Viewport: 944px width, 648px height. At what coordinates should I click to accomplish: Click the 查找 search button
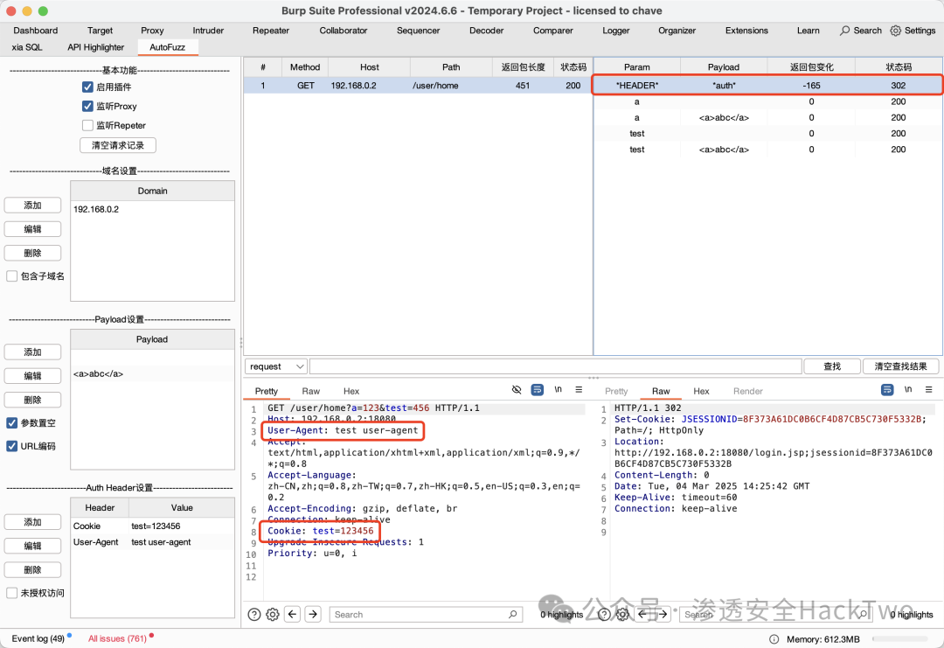[x=832, y=366]
